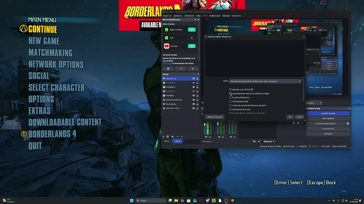This screenshot has width=364, height=204.
Task: Click help icon beside Záznam zvuku (BETA)
Action: point(252,90)
